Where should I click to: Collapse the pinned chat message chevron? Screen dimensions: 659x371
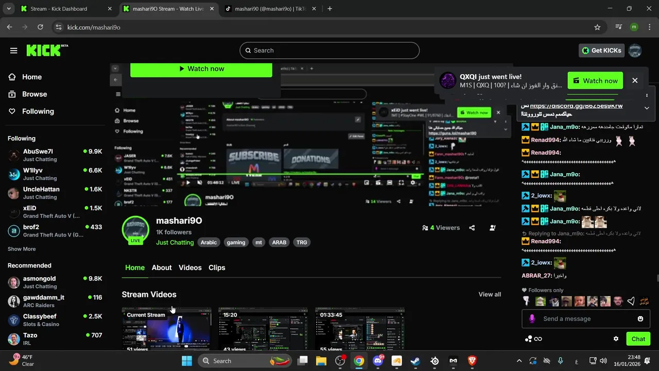click(647, 108)
